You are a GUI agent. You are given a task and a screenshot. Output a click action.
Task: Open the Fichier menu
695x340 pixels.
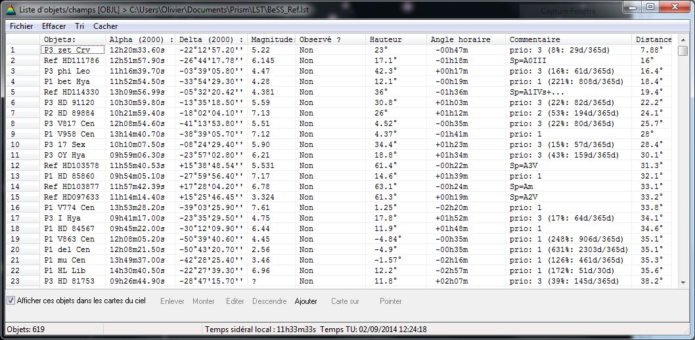22,26
